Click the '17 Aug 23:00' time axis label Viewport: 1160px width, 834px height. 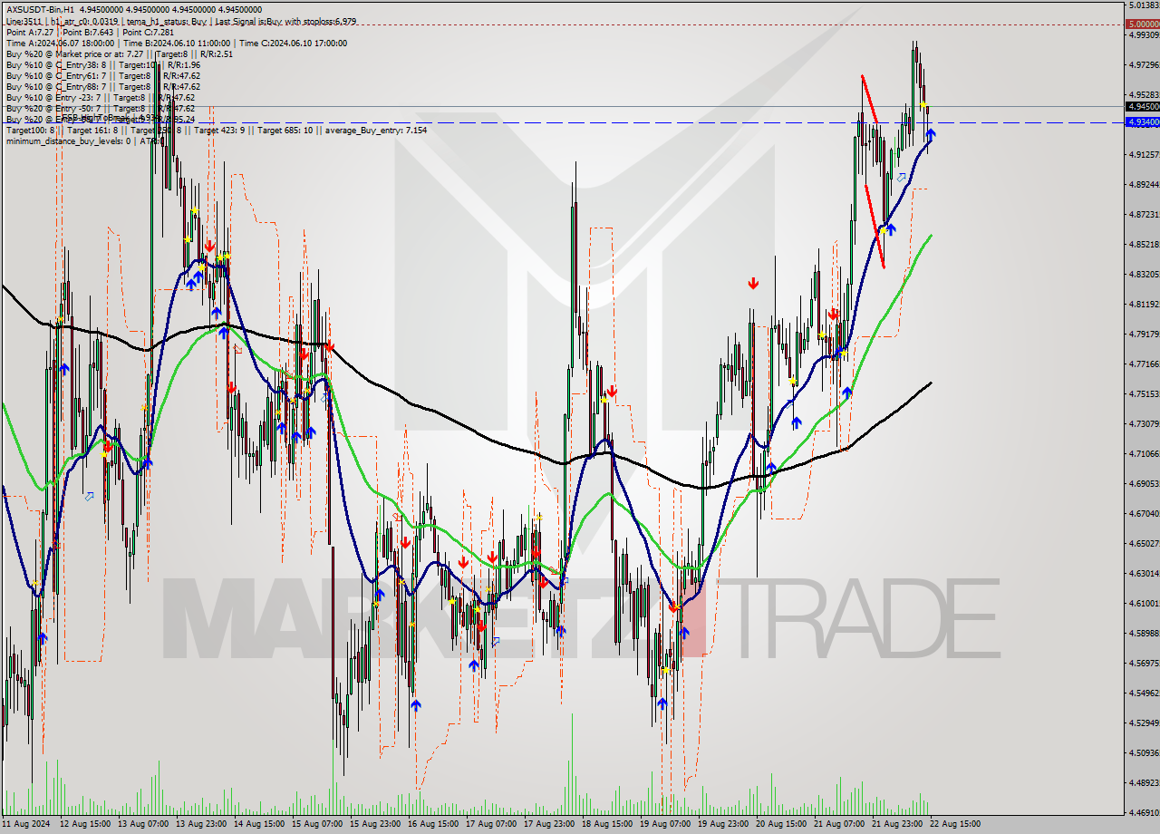pos(549,824)
